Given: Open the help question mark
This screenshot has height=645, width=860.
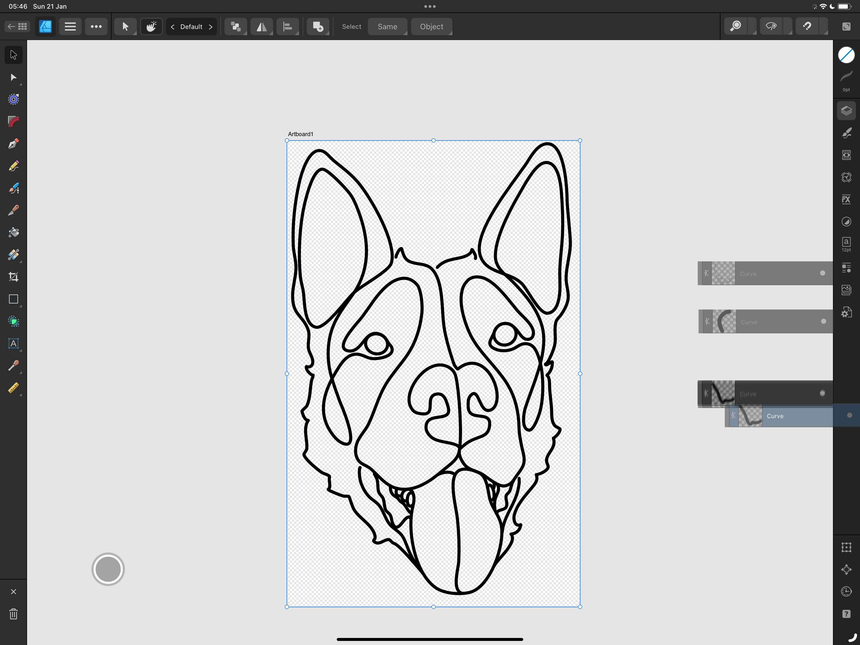Looking at the screenshot, I should pos(846,614).
